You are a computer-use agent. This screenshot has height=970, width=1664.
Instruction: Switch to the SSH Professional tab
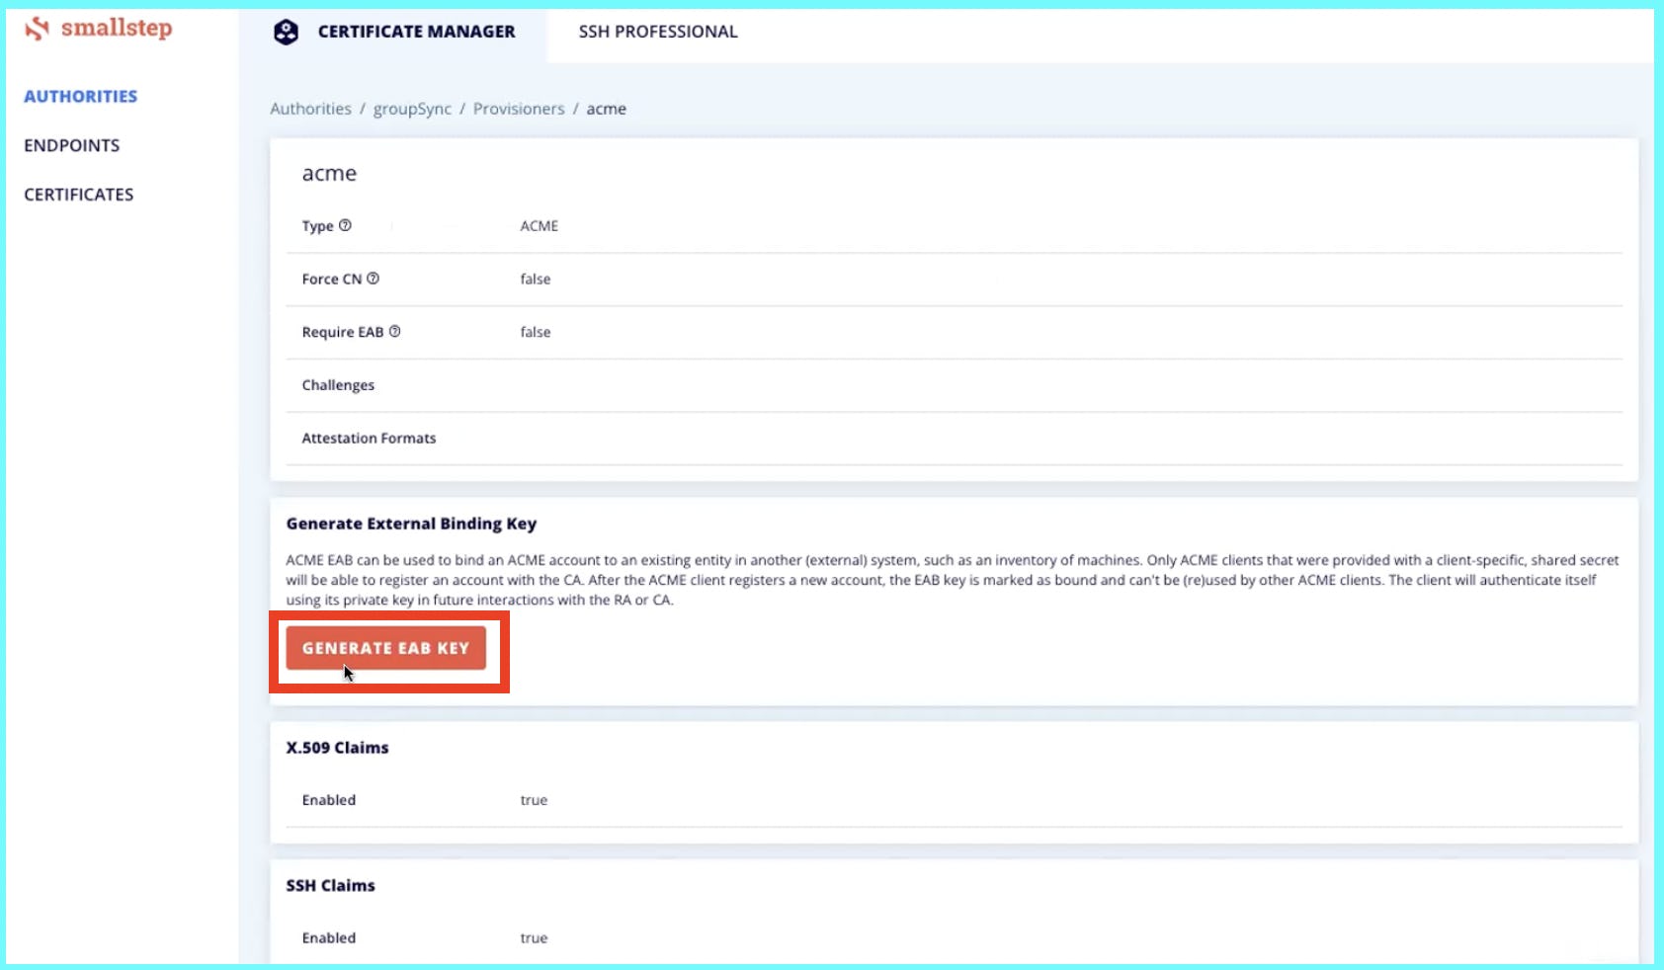pyautogui.click(x=657, y=32)
